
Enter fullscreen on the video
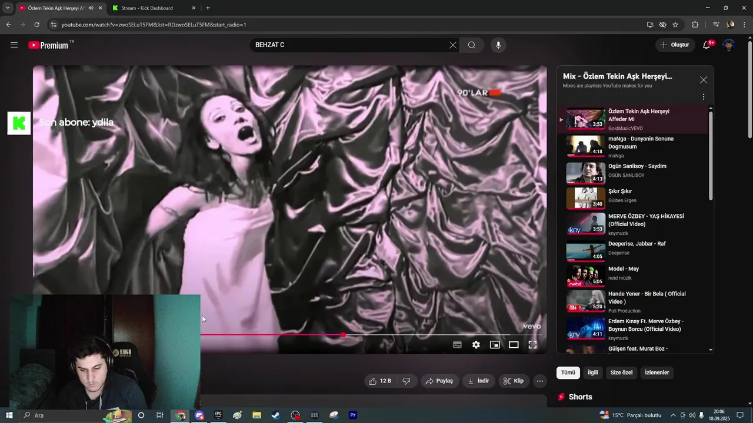(x=532, y=345)
